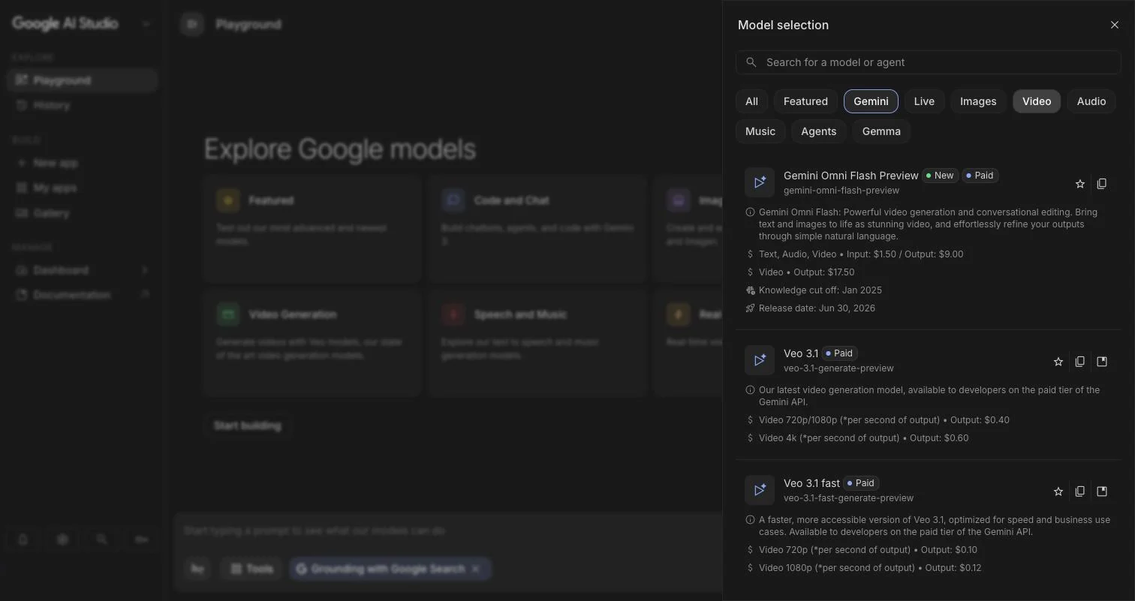Toggle the Gemini filter chip
Screen dimensions: 1135x601
click(871, 101)
